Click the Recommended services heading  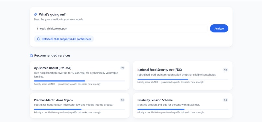coord(52,55)
